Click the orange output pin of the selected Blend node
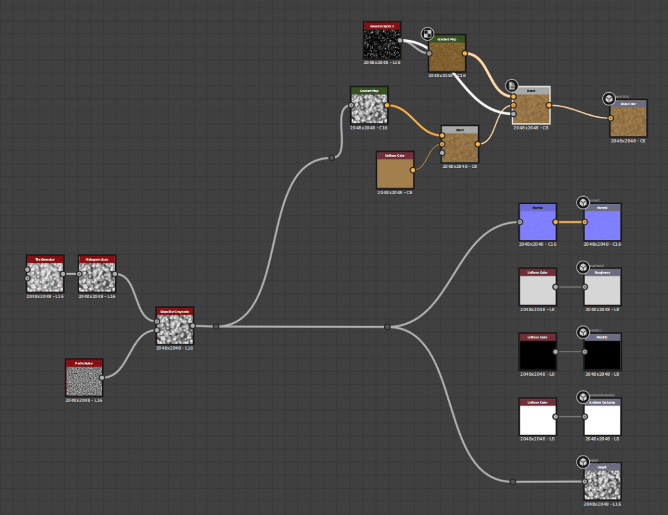Viewport: 668px width, 515px height. (x=549, y=105)
